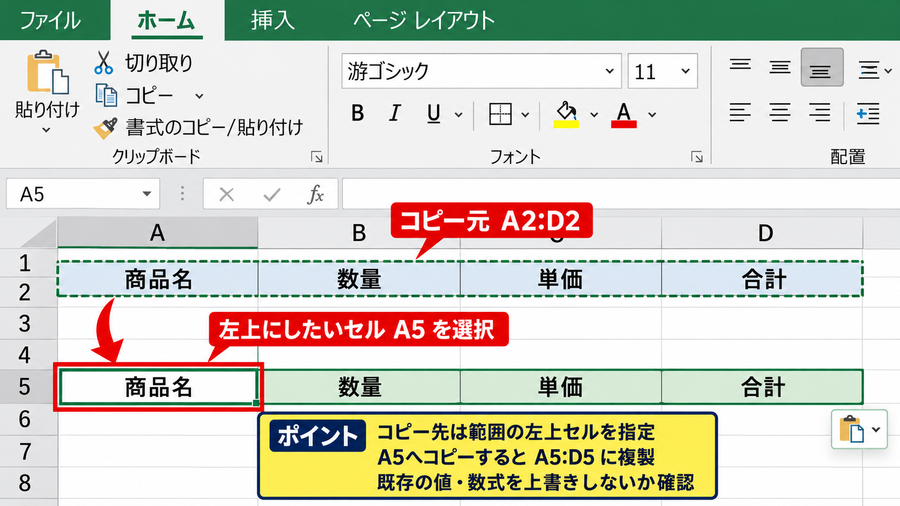Increase indent with the indent icon
The width and height of the screenshot is (900, 506).
coord(868,113)
